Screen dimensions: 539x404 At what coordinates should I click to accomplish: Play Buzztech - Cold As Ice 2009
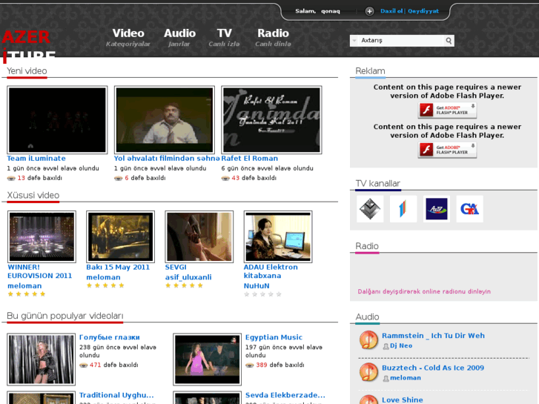[x=433, y=368]
